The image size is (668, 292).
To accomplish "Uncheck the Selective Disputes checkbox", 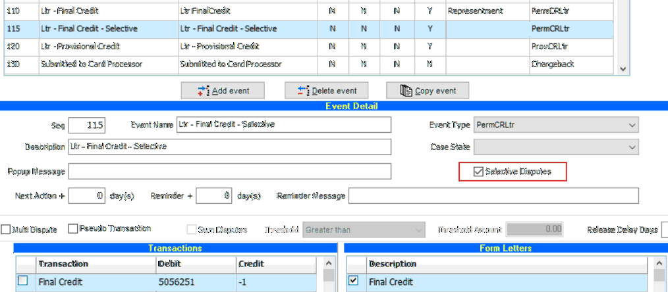I will (x=478, y=172).
